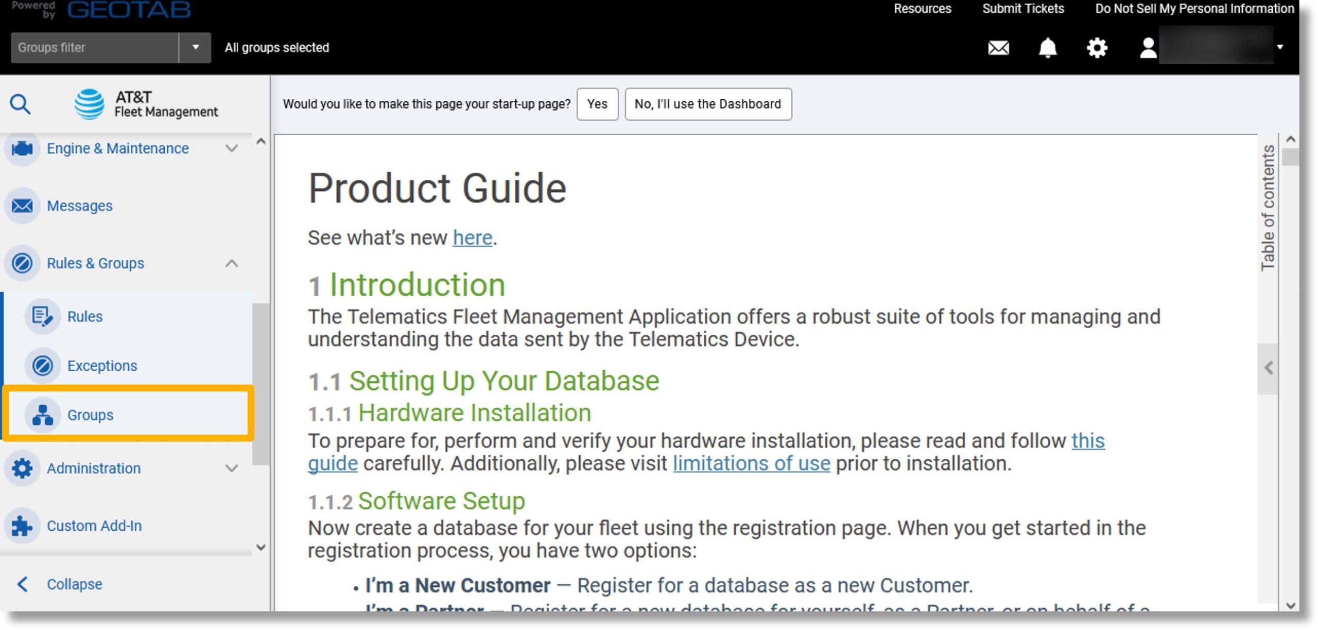1318x630 pixels.
Task: Click the 'All groups selected' text
Action: (x=276, y=48)
